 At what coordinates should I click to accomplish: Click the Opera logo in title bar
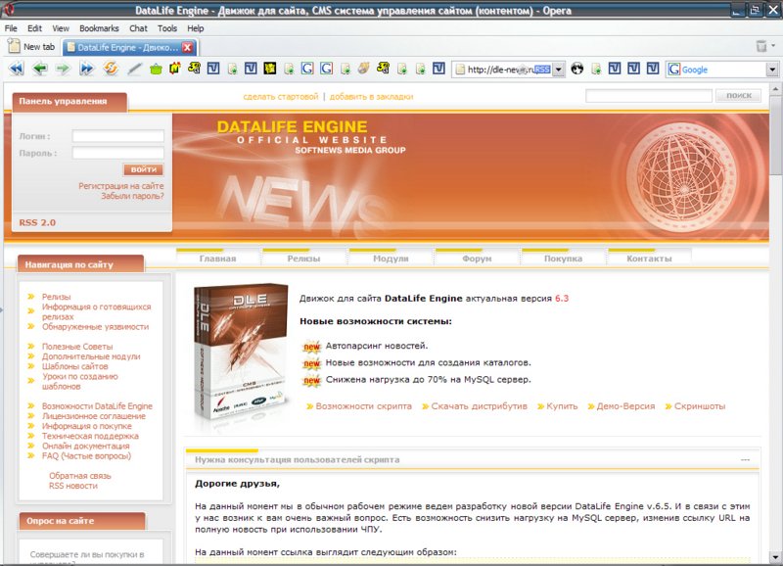pyautogui.click(x=8, y=10)
